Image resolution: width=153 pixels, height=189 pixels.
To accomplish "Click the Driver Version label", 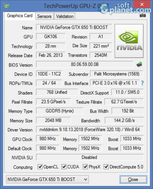I will coord(20,130).
